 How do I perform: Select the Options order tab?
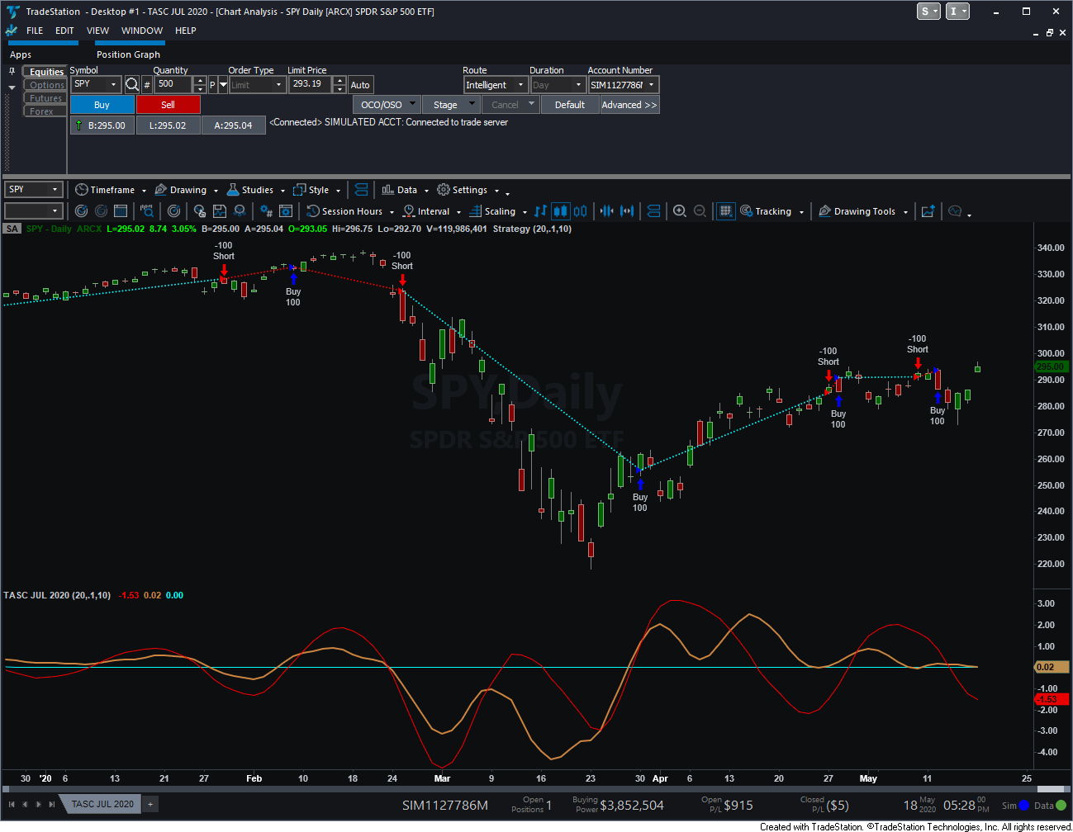pyautogui.click(x=45, y=85)
